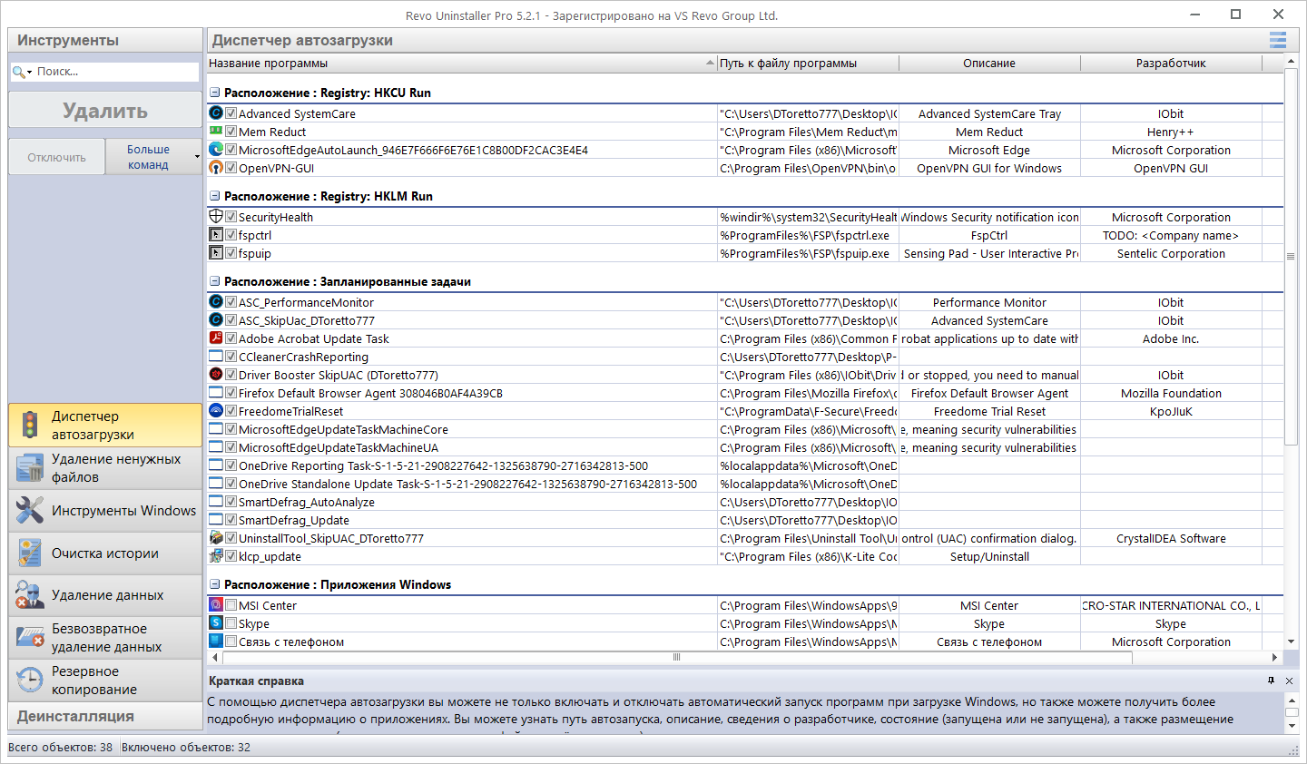Click the Удаление ненужных файлов trash icon
The height and width of the screenshot is (764, 1307).
coord(30,468)
